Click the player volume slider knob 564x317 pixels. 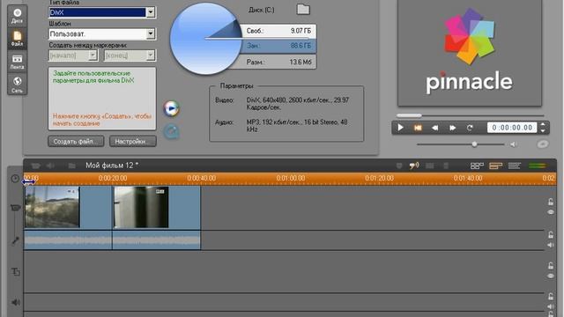(474, 144)
